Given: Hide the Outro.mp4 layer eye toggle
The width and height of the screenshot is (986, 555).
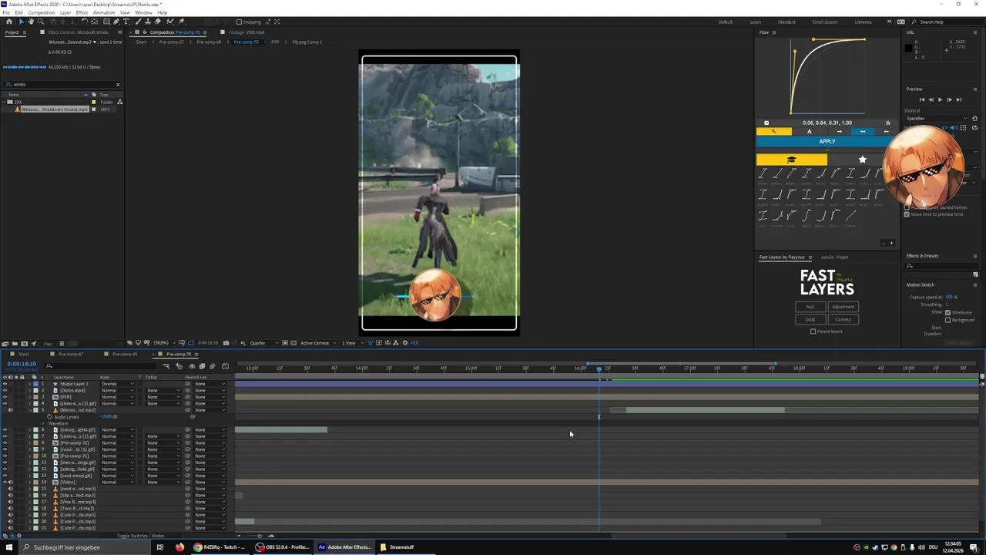Looking at the screenshot, I should click(5, 390).
